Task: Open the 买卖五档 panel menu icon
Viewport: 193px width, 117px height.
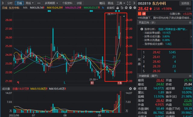Action: click(190, 23)
